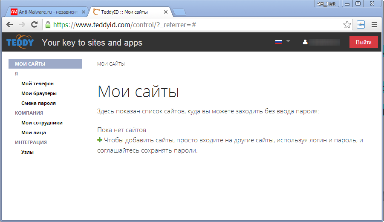The image size is (384, 222).
Task: Click the browser forward arrow
Action: click(x=22, y=24)
